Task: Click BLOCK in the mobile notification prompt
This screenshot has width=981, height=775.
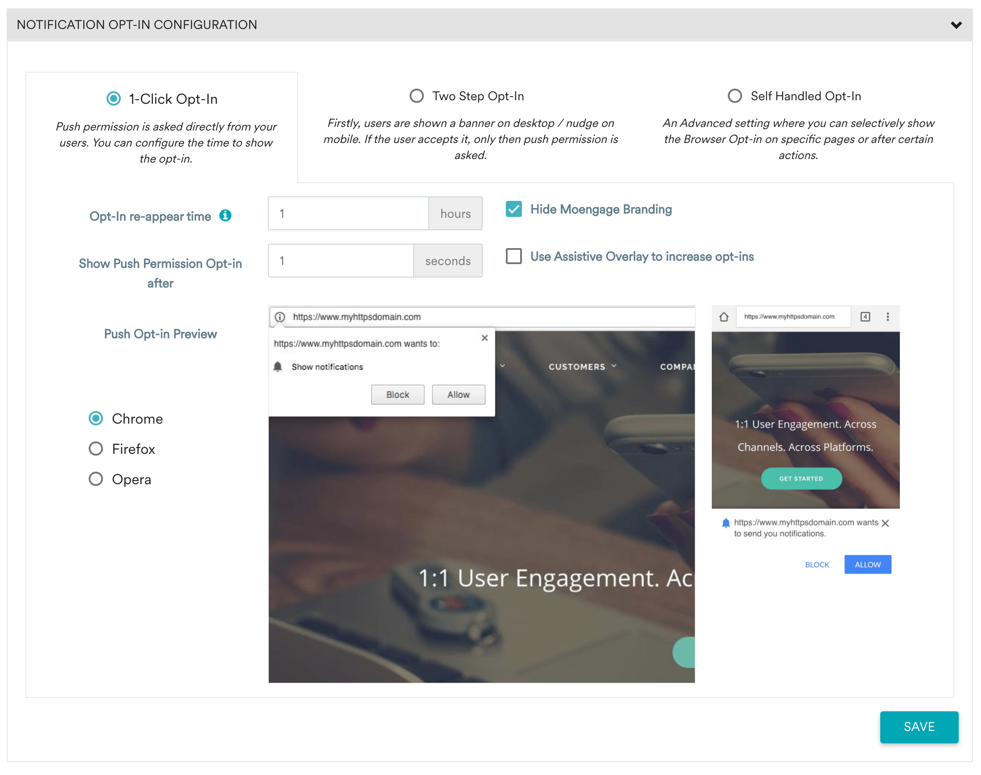Action: tap(817, 564)
